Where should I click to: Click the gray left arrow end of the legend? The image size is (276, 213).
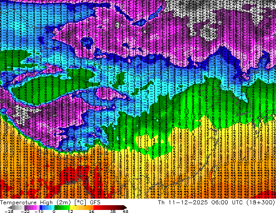[10, 207]
